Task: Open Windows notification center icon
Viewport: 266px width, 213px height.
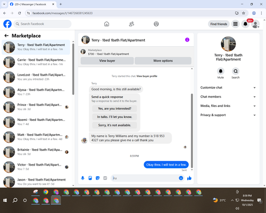Action: [x=260, y=200]
